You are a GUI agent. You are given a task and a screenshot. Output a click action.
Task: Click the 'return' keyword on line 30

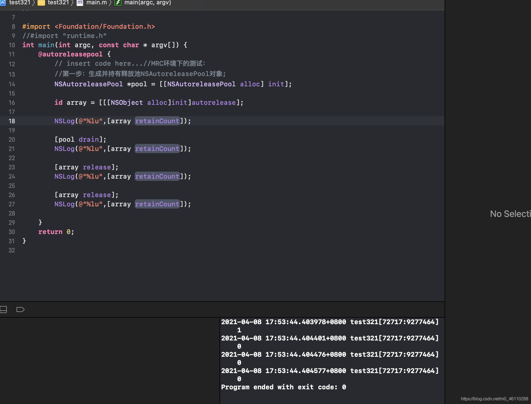tap(50, 232)
